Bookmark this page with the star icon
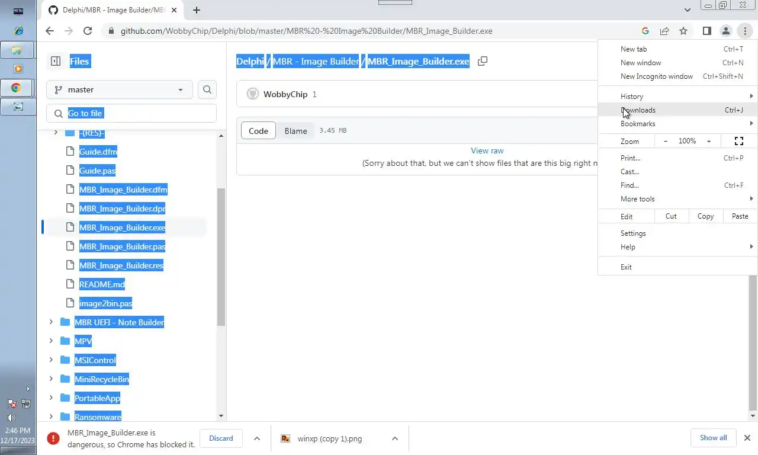 click(683, 31)
